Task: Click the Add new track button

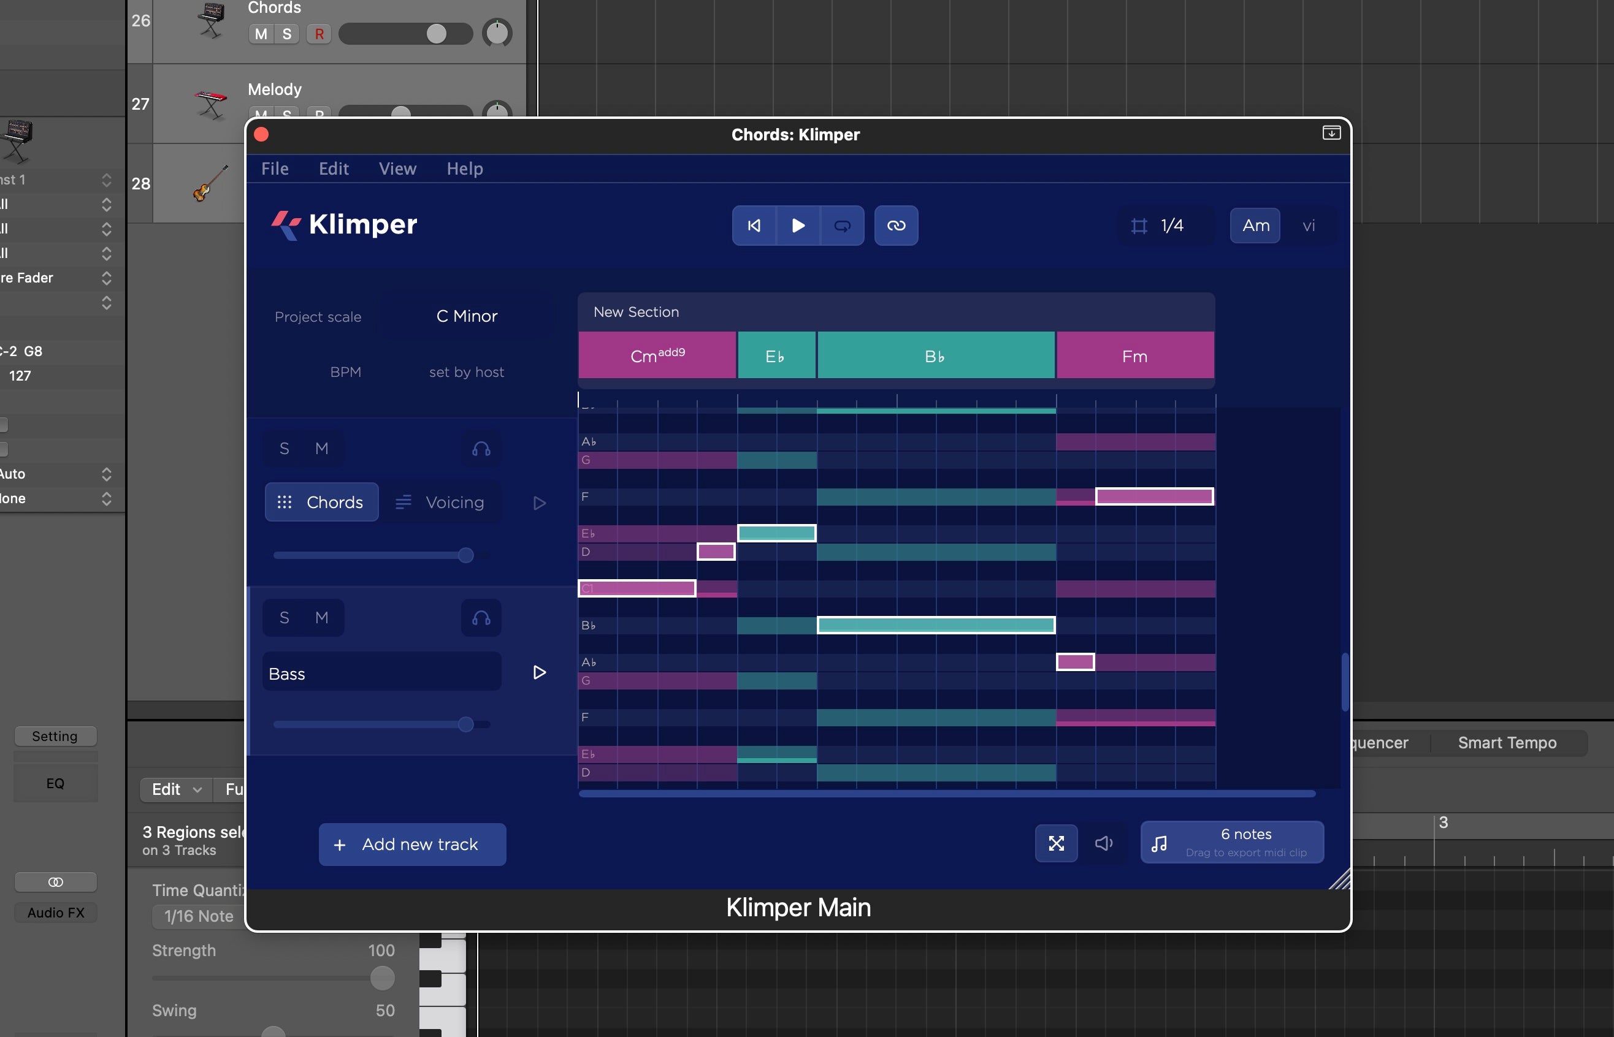Action: coord(411,844)
